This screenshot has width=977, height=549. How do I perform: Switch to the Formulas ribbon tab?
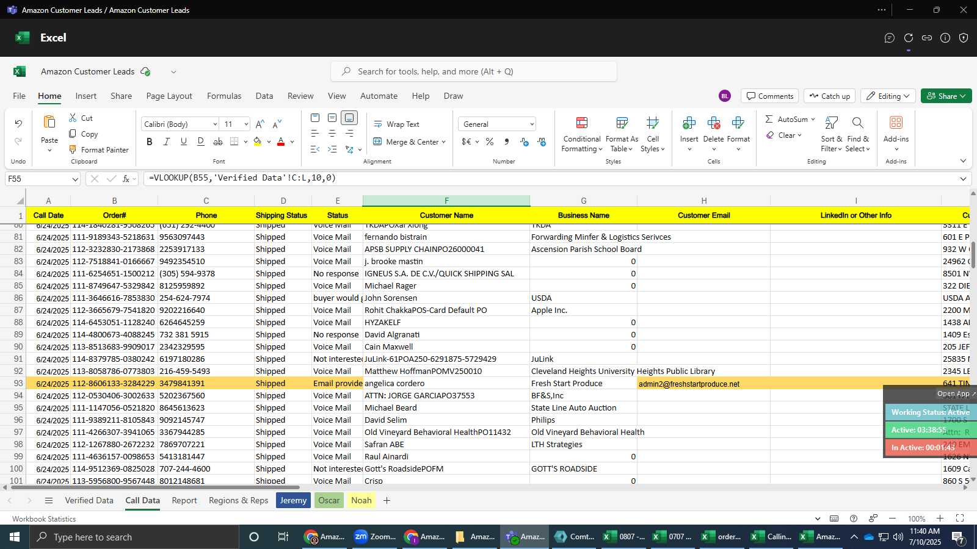click(x=224, y=96)
